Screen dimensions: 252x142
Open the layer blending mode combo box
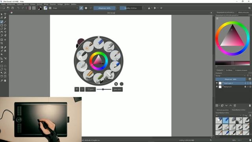point(230,76)
